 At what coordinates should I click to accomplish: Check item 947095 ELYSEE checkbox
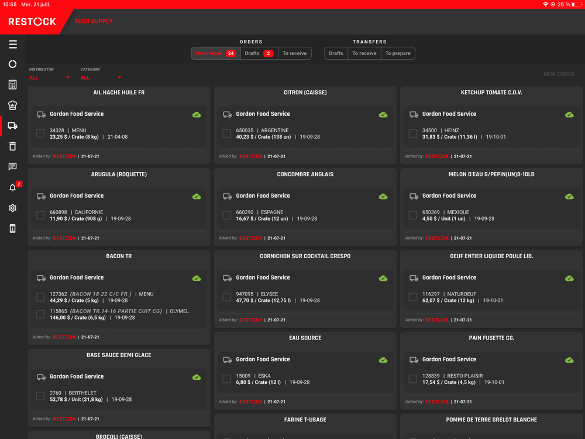click(x=226, y=297)
